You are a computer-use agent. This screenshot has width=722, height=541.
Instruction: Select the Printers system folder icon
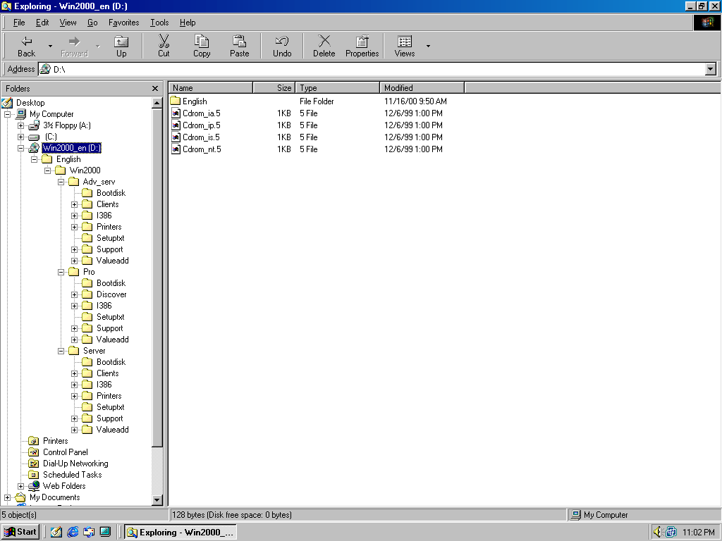point(33,441)
